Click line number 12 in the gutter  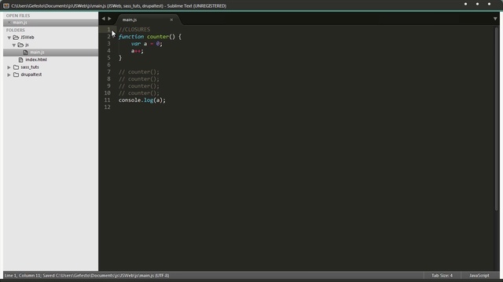point(107,107)
